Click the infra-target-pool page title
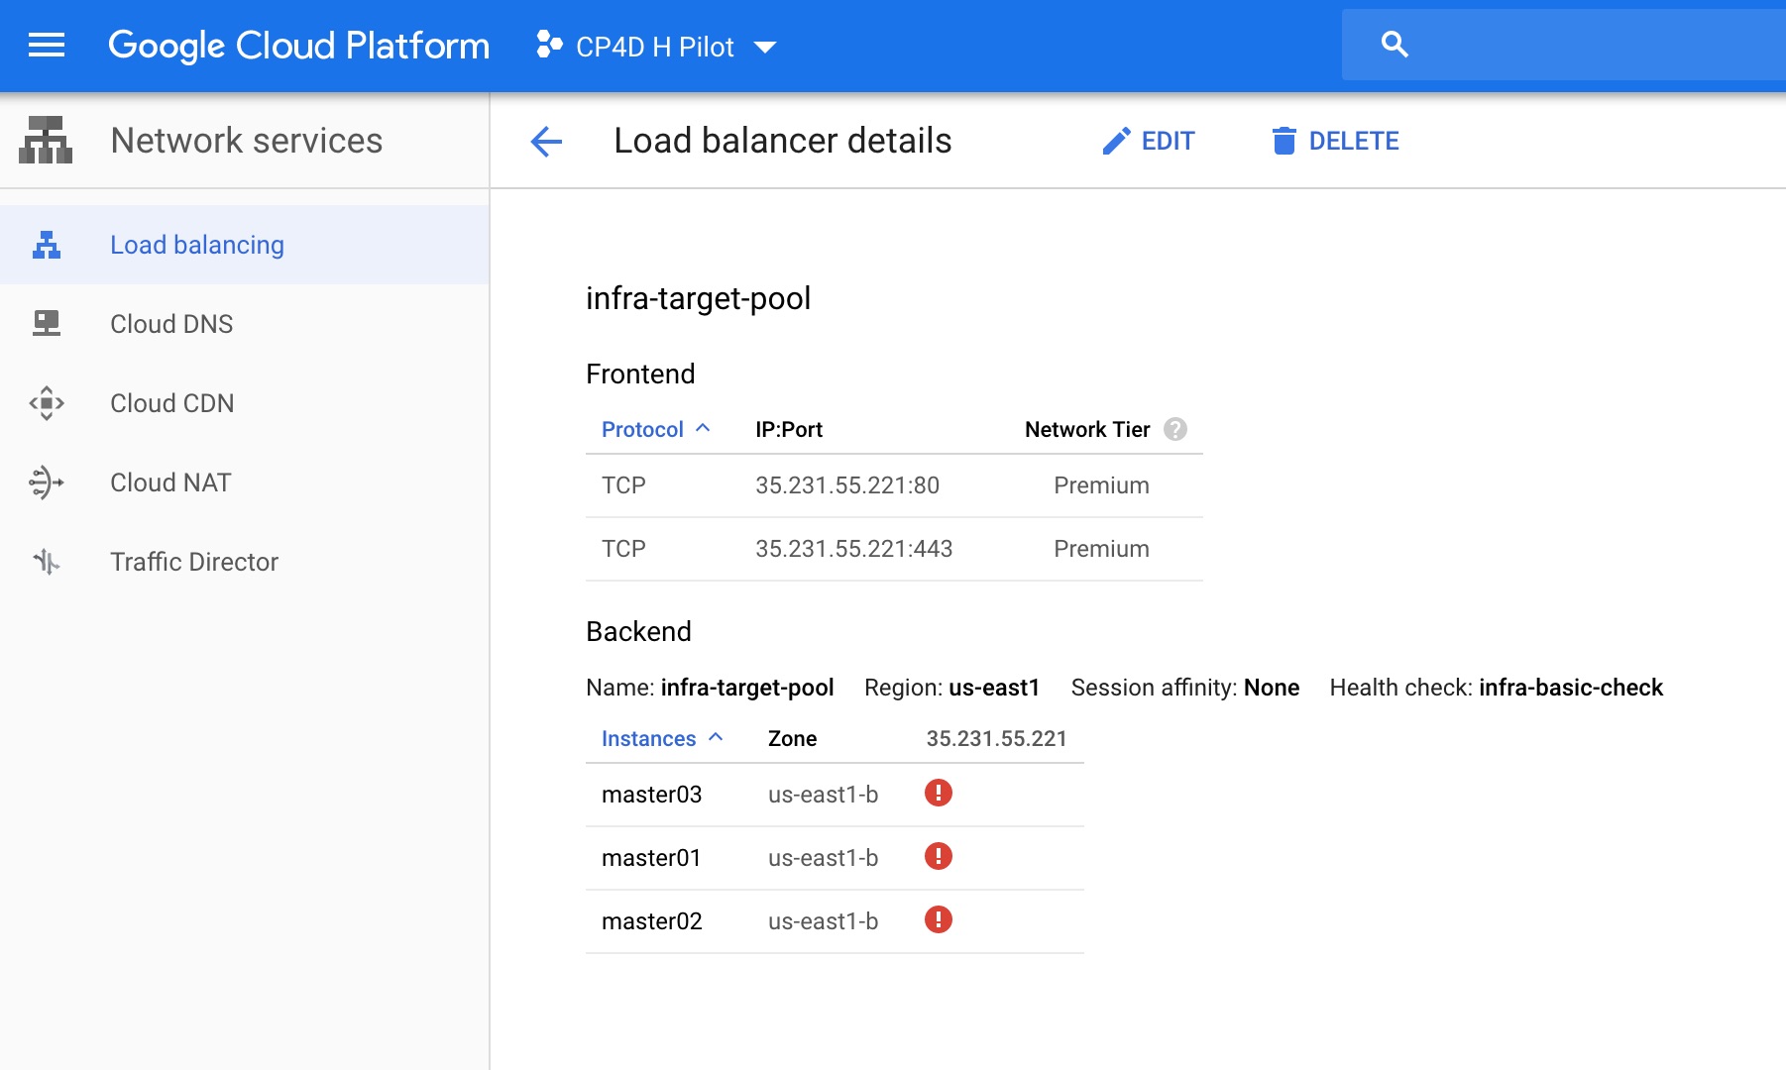This screenshot has height=1070, width=1786. tap(699, 298)
